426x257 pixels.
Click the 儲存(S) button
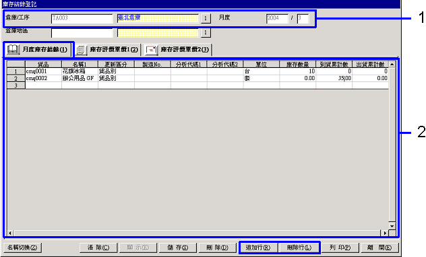click(x=178, y=248)
